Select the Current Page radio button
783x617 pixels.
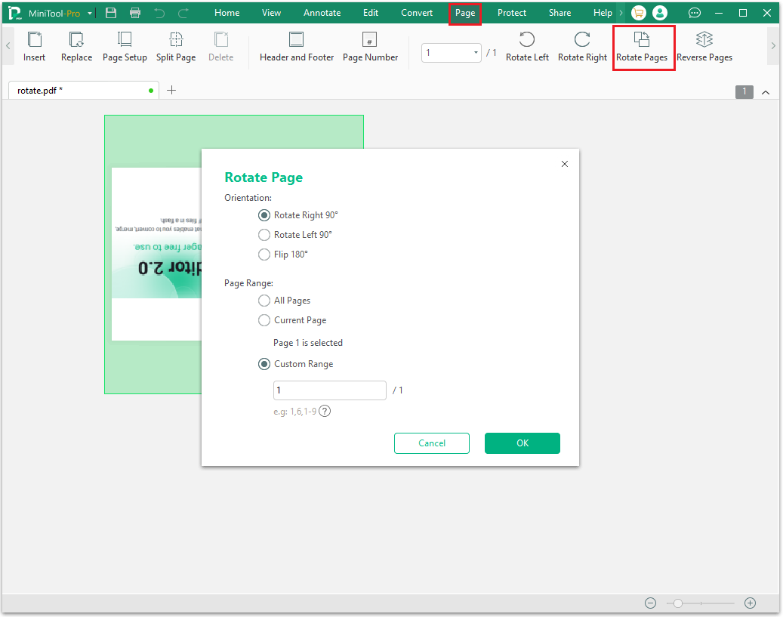point(264,320)
